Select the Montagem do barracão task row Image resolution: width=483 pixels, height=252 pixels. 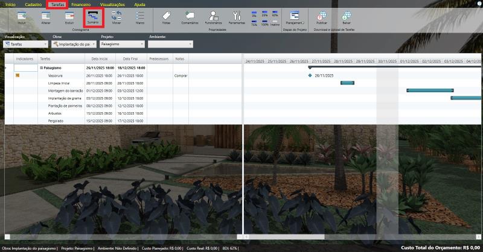[x=65, y=90]
